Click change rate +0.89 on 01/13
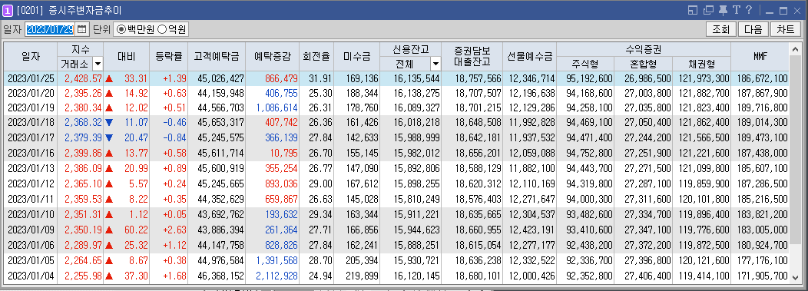808x291 pixels. point(174,168)
